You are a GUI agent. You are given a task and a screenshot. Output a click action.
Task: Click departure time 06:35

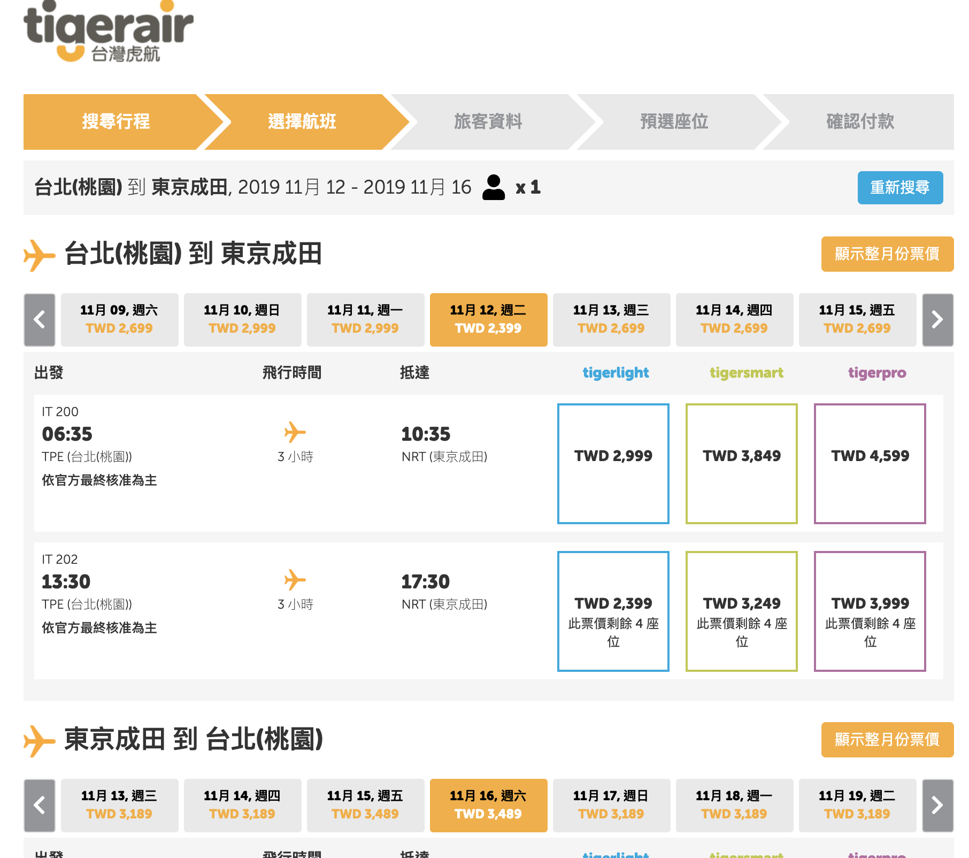pyautogui.click(x=67, y=434)
